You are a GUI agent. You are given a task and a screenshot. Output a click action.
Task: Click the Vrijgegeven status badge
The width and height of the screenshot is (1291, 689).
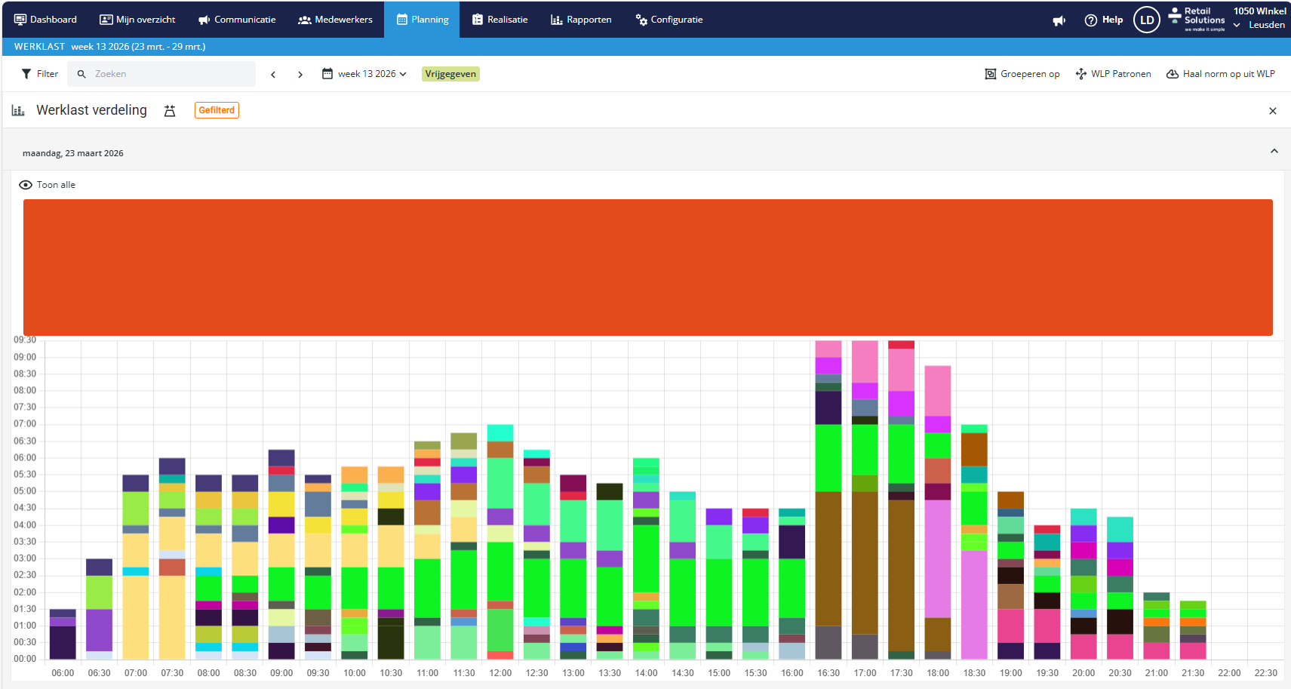click(x=450, y=74)
